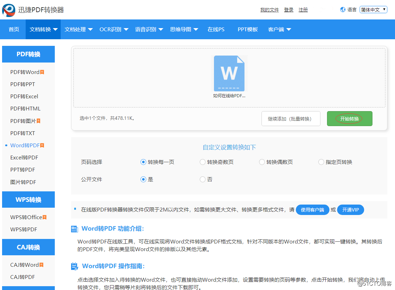Open Excel转PDF in sidebar
This screenshot has width=395, height=290.
(x=24, y=157)
